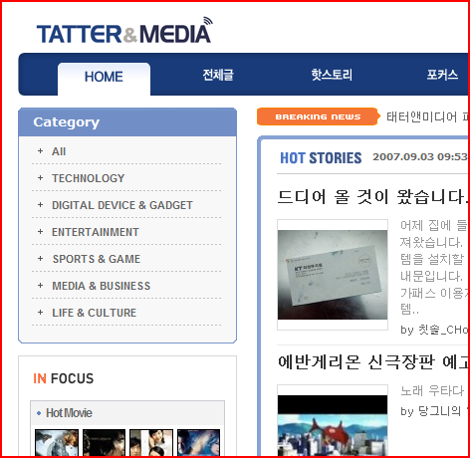Select the DIGITAL DEVICE & GADGET category
The height and width of the screenshot is (458, 470).
(x=122, y=205)
